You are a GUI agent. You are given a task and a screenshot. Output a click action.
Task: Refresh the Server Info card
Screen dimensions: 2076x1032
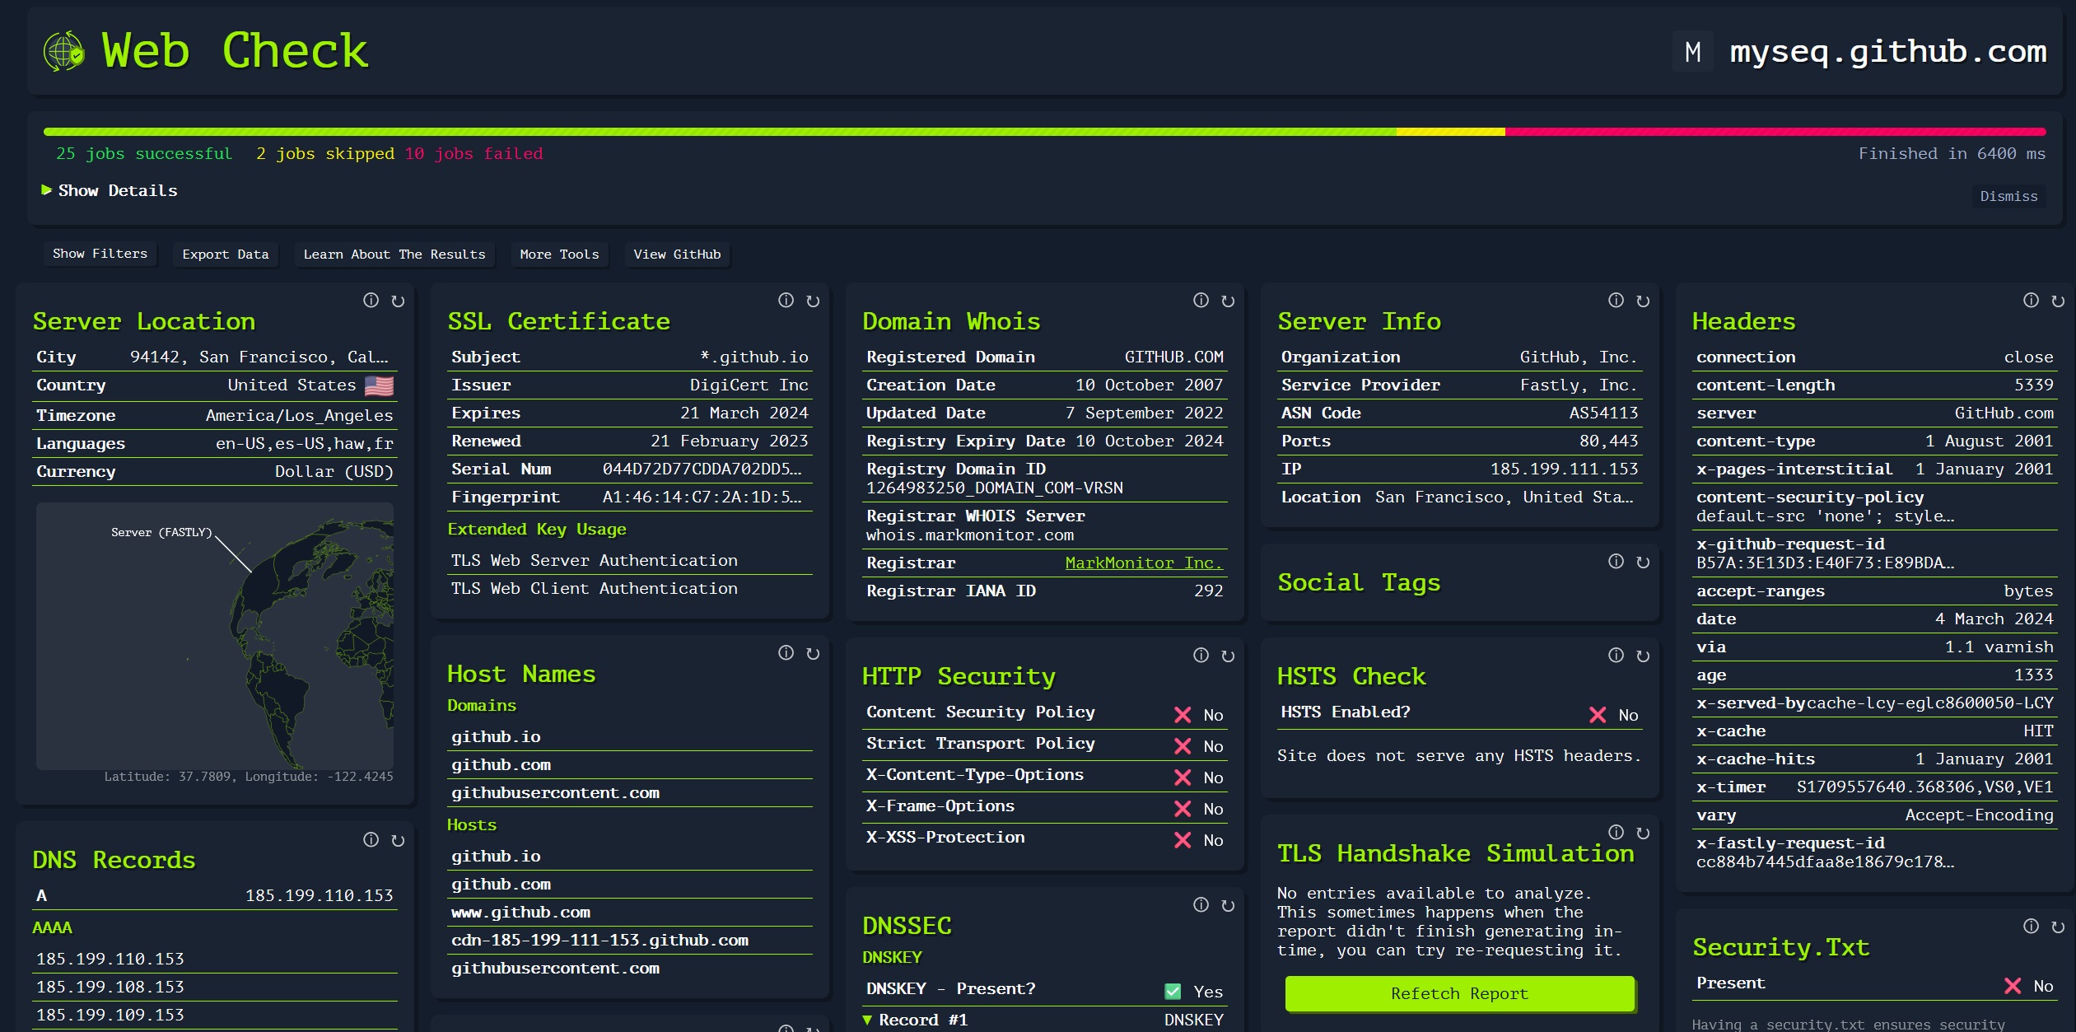pos(1643,301)
